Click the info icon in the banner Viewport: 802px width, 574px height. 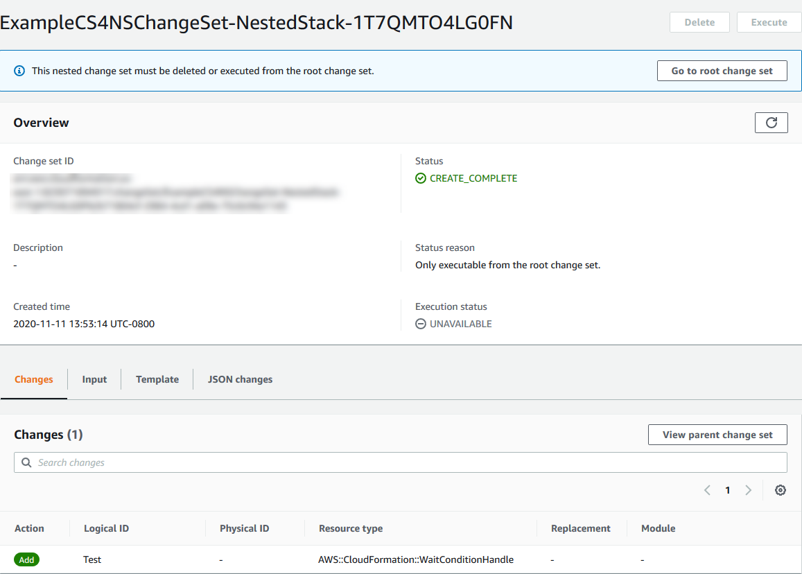tap(19, 71)
